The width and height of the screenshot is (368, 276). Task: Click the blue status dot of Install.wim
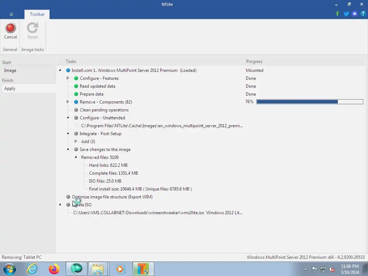(68, 70)
